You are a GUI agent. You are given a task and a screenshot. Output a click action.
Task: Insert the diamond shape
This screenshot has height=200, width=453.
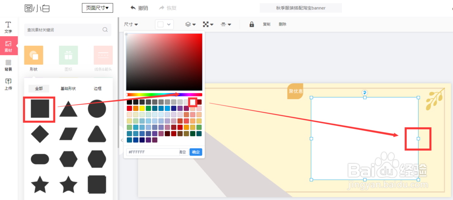click(40, 134)
